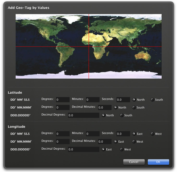Click Longitude Degrees field in DD° MM' SS.S row
177x172 pixels.
pyautogui.click(x=63, y=134)
